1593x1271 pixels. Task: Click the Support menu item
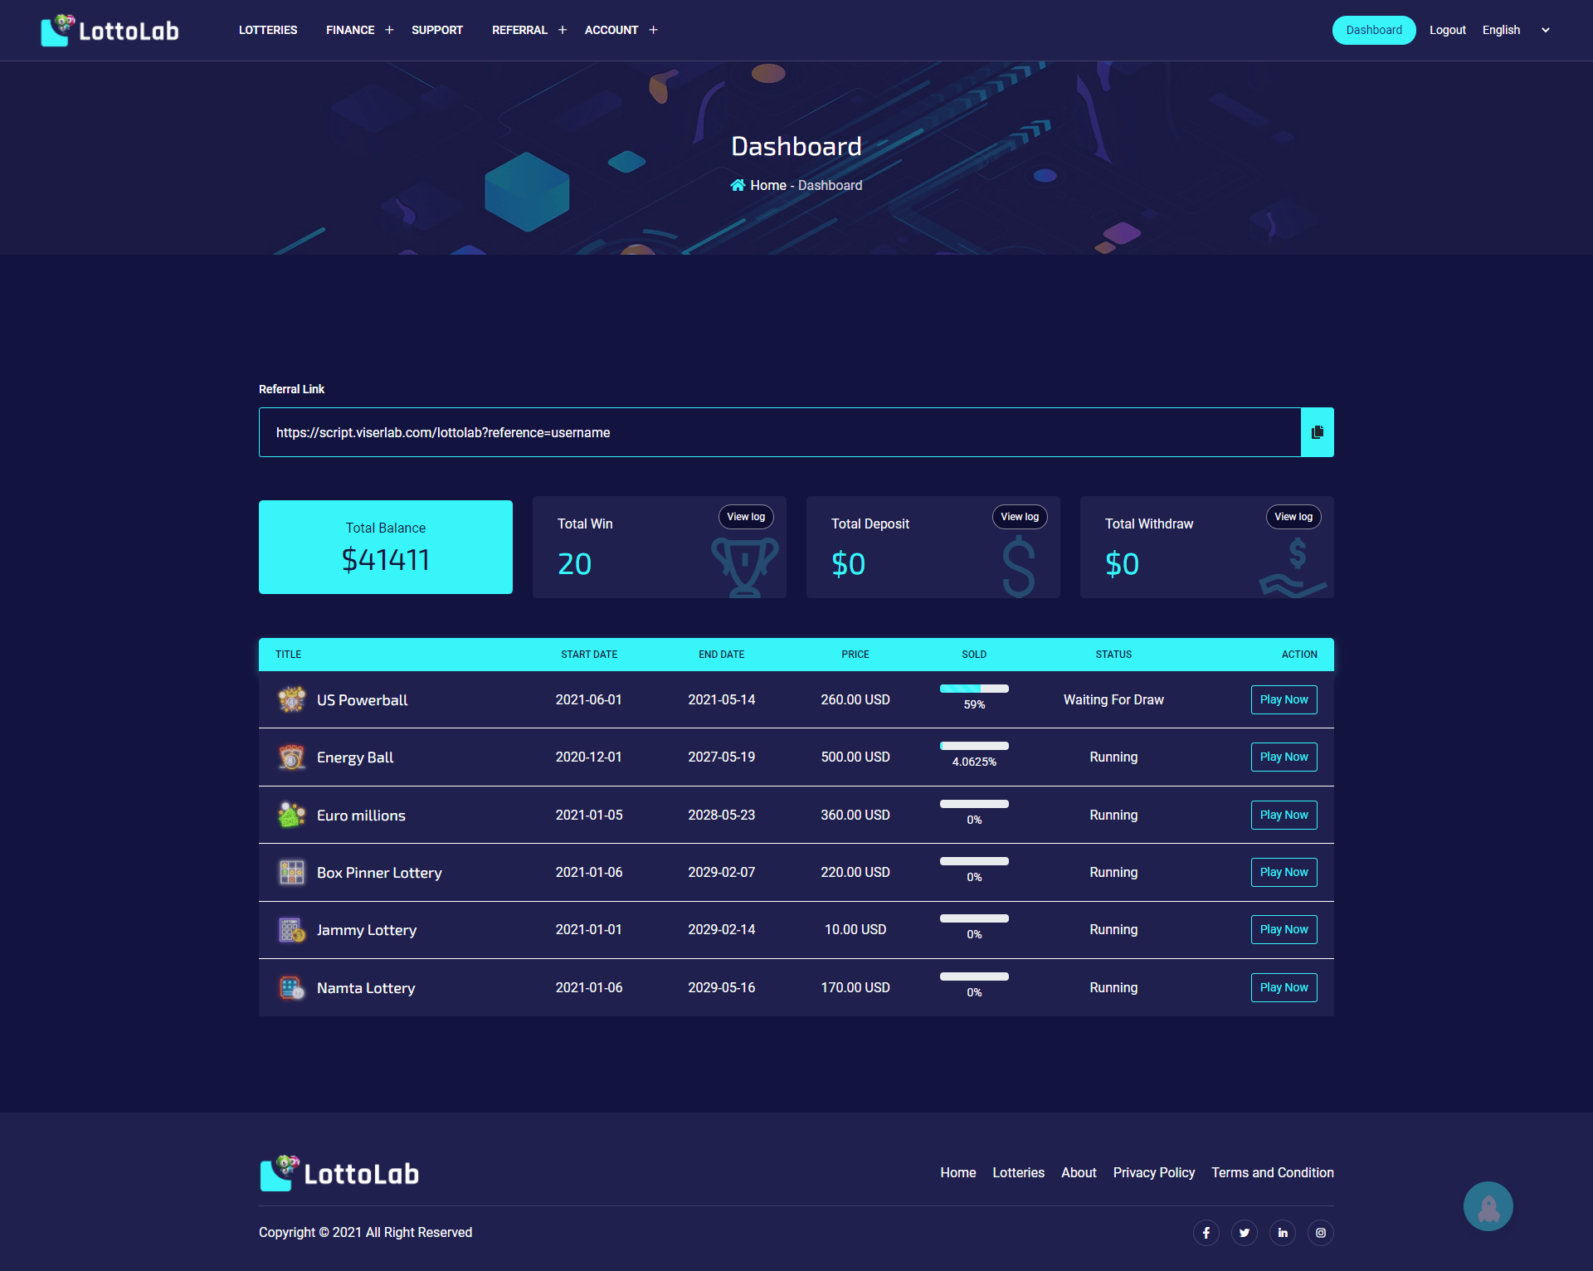tap(436, 30)
